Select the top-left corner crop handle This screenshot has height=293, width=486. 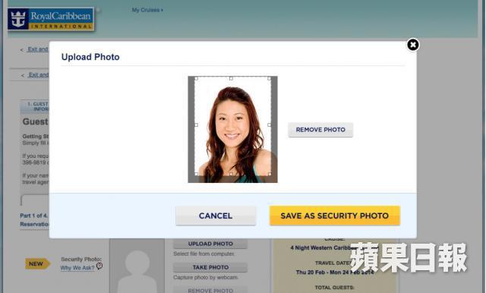pyautogui.click(x=196, y=78)
